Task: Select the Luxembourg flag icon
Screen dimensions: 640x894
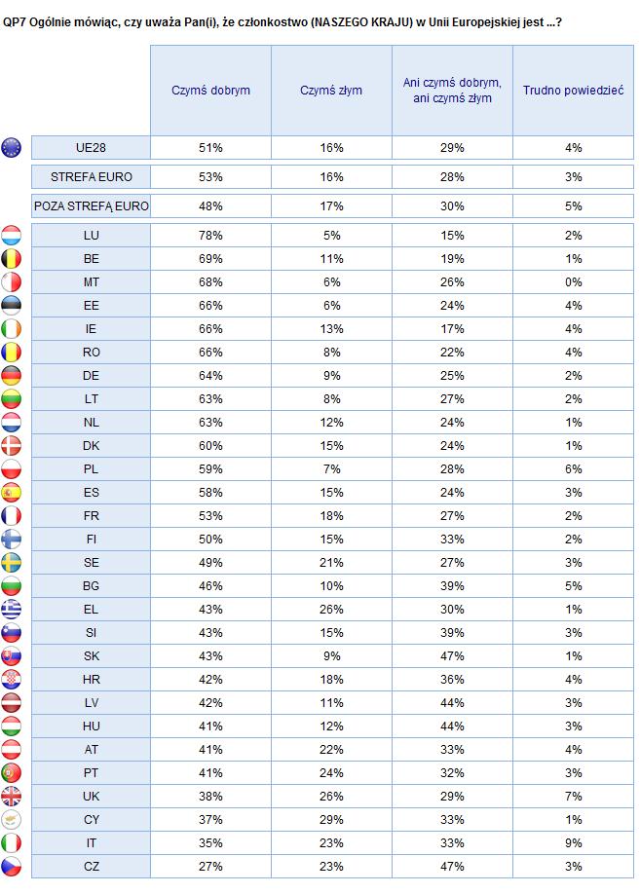Action: coord(11,235)
